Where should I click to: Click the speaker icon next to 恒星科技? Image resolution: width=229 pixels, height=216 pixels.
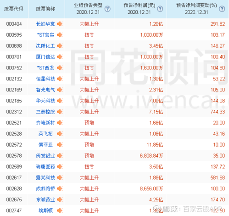60,79
